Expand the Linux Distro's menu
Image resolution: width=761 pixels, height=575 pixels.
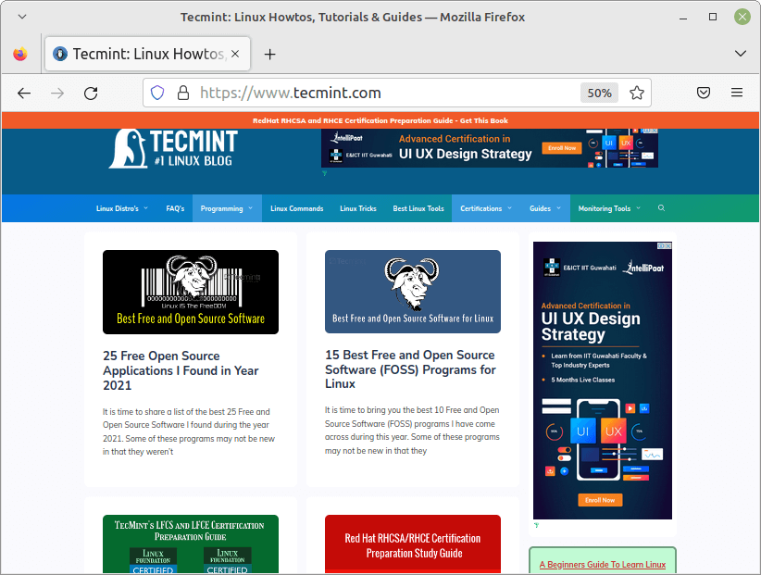122,208
